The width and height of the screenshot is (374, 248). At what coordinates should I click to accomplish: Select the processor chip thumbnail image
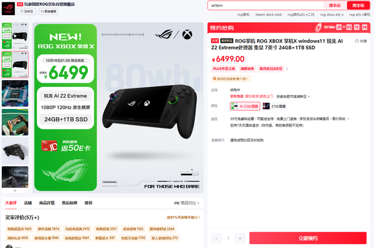click(15, 93)
